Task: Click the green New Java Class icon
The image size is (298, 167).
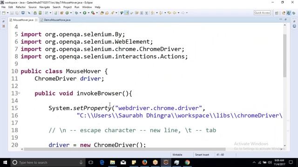Action: click(x=67, y=13)
